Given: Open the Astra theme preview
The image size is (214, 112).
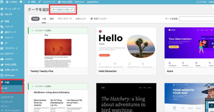Looking at the screenshot, I should click(x=189, y=47).
